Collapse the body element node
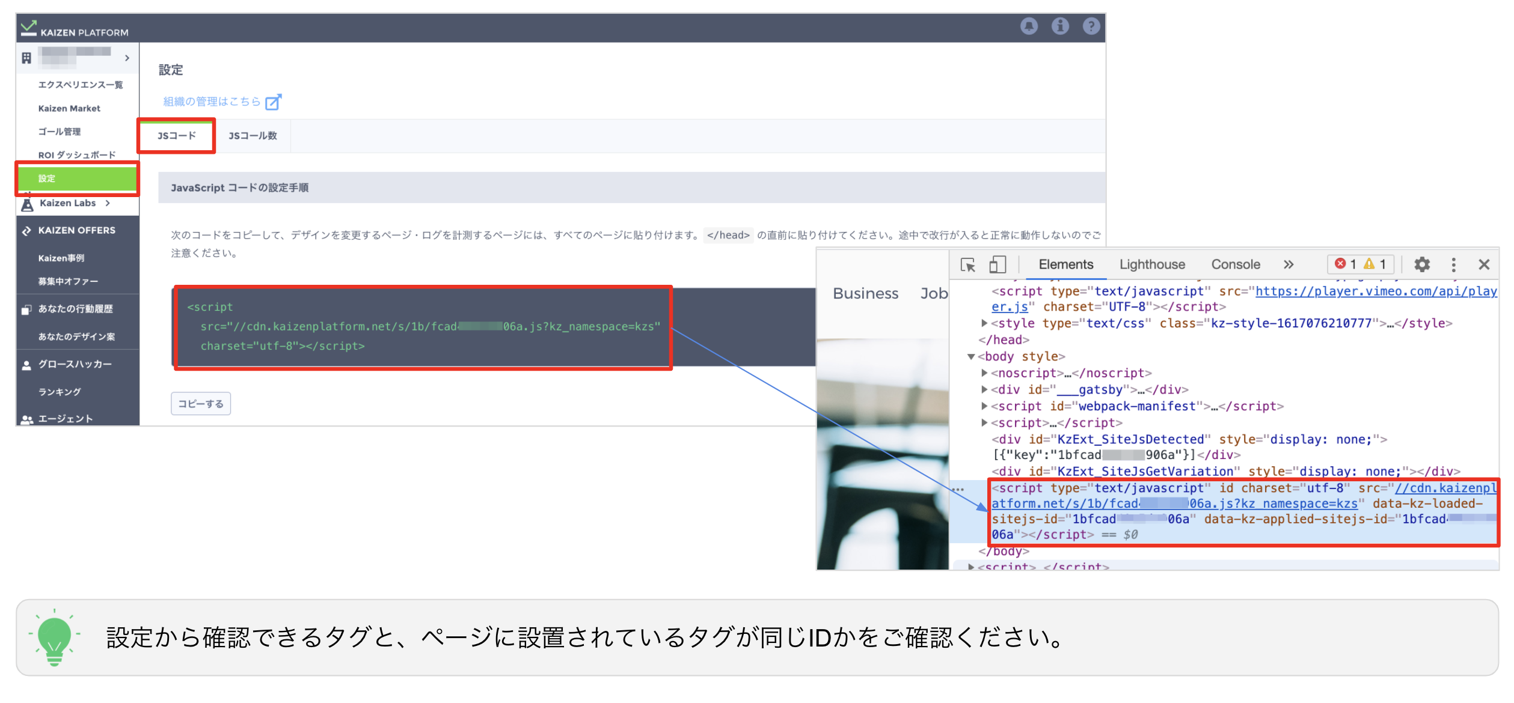The height and width of the screenshot is (703, 1514). coord(970,357)
